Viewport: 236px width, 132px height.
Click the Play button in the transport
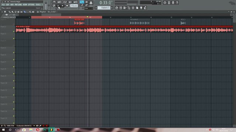[x=58, y=6]
